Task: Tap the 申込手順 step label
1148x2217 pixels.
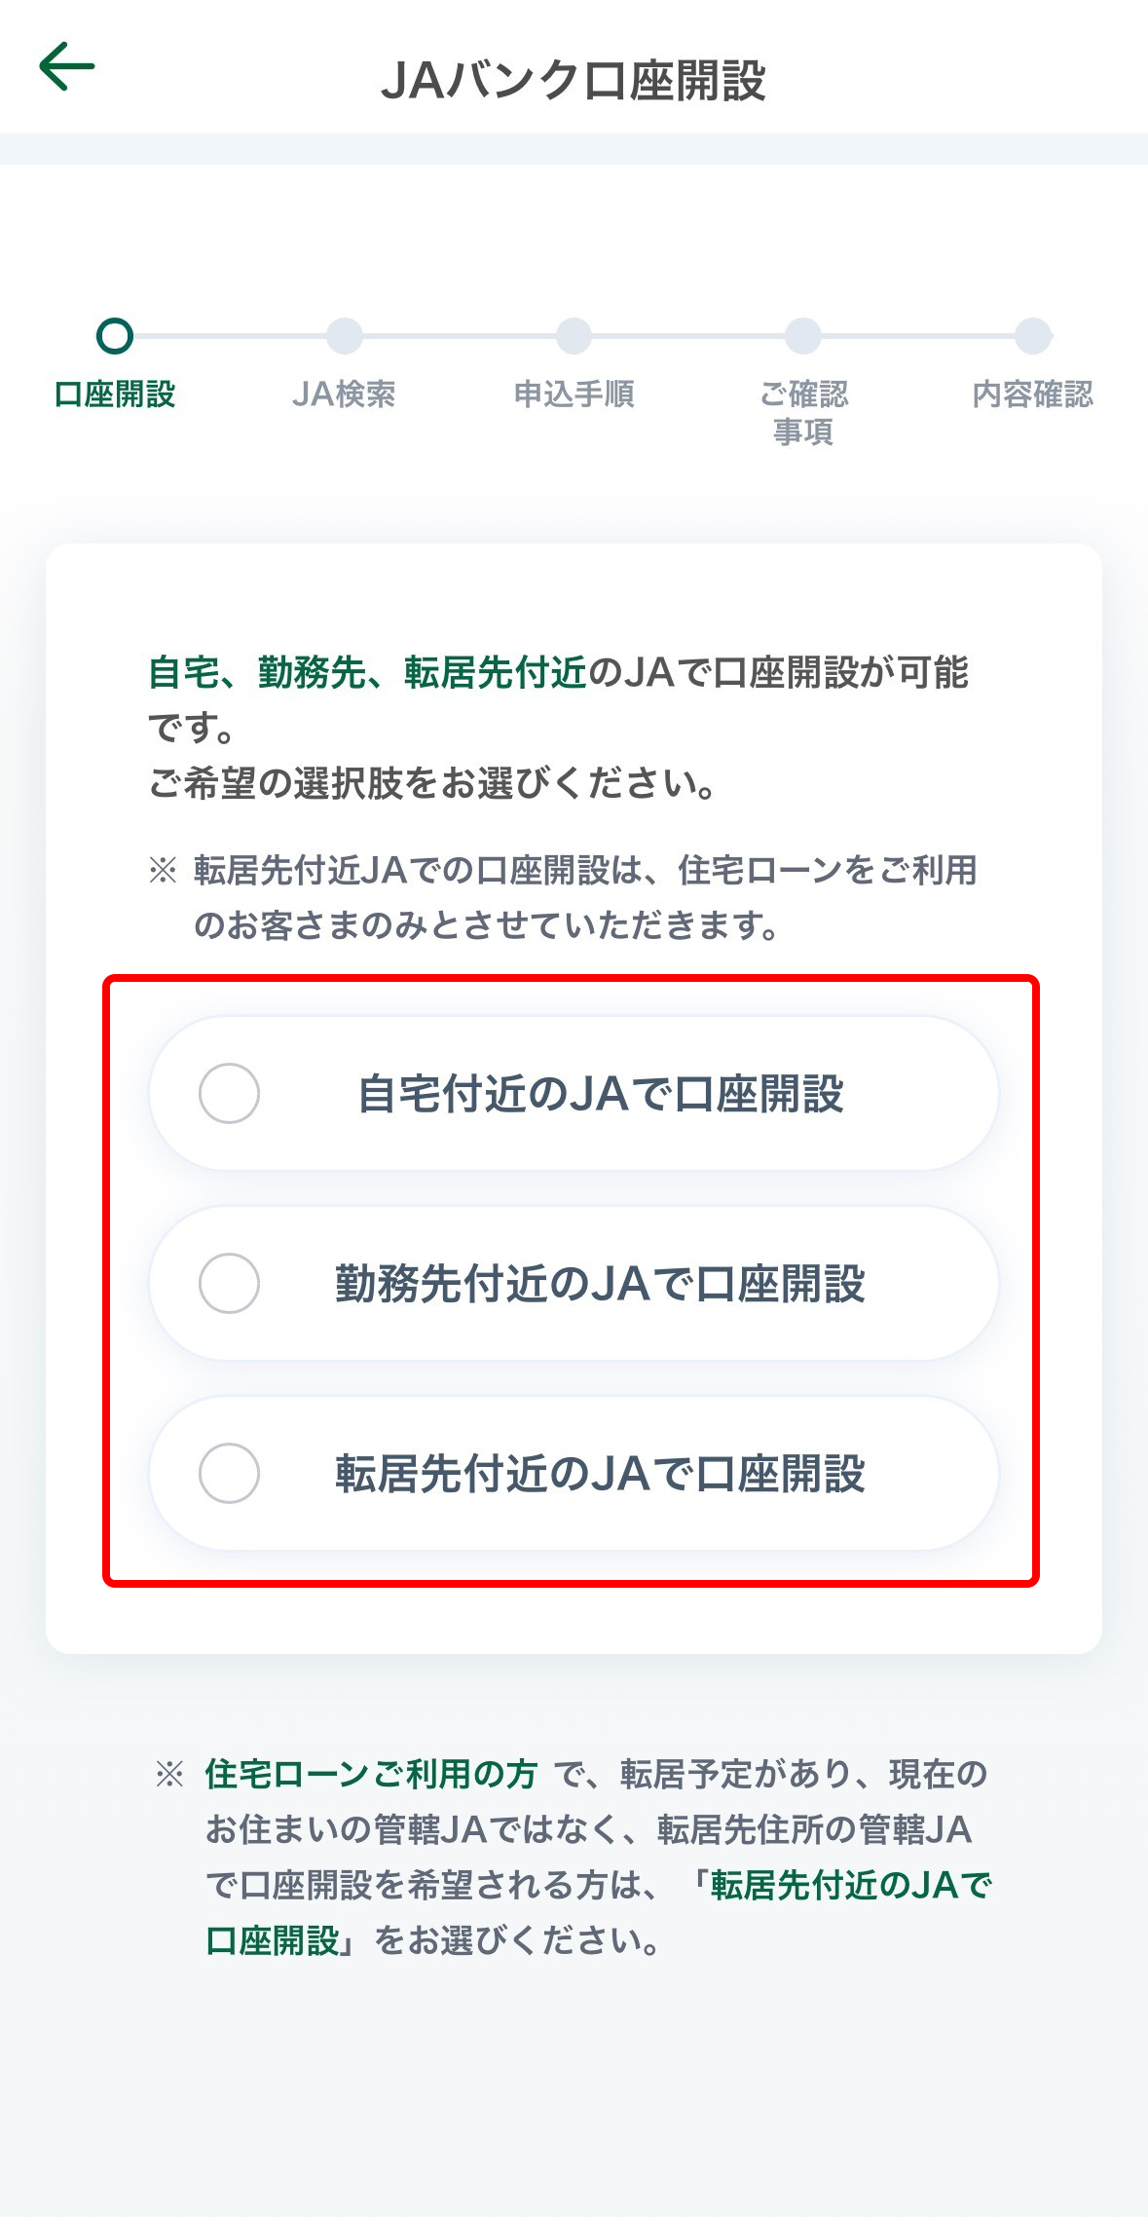Action: click(574, 395)
